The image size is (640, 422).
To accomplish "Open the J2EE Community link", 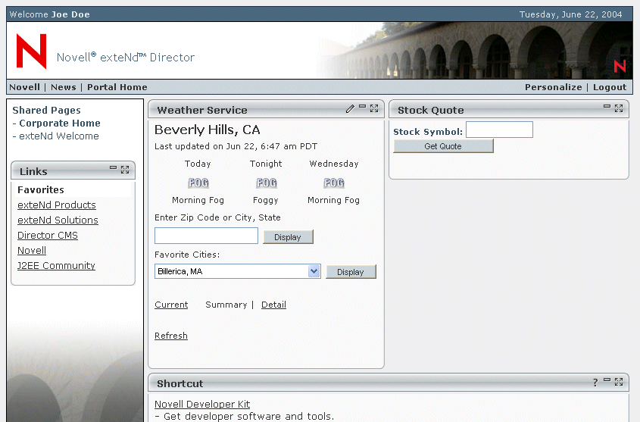I will tap(56, 265).
